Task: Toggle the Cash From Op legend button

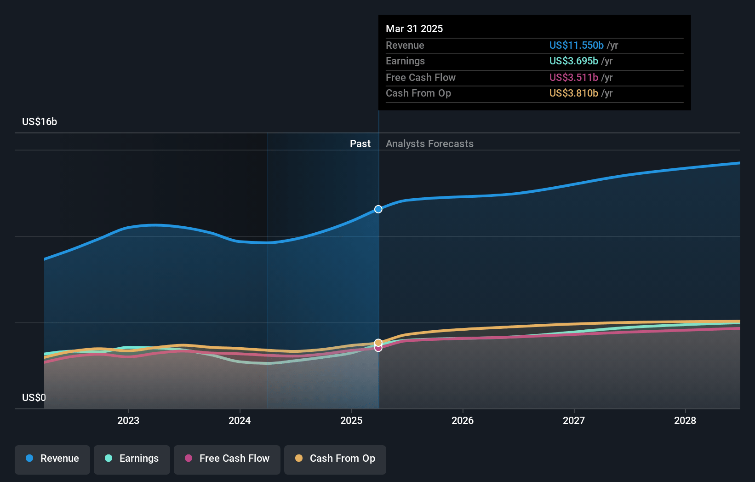Action: [335, 459]
